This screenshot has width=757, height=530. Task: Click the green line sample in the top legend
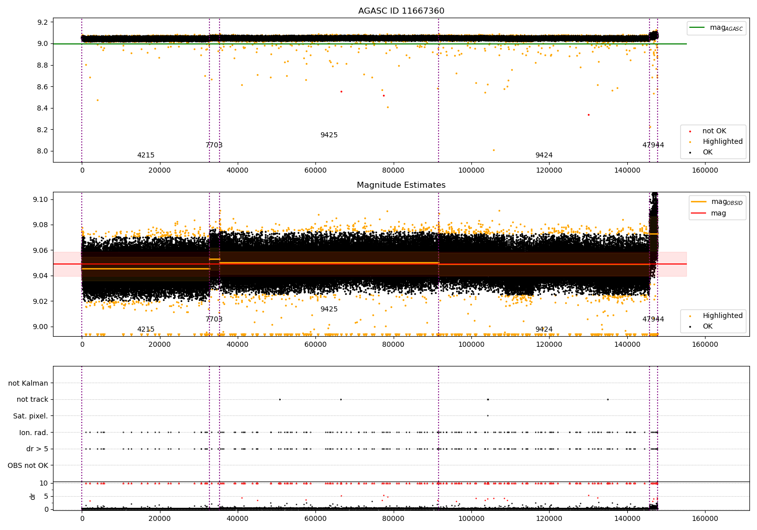[697, 28]
